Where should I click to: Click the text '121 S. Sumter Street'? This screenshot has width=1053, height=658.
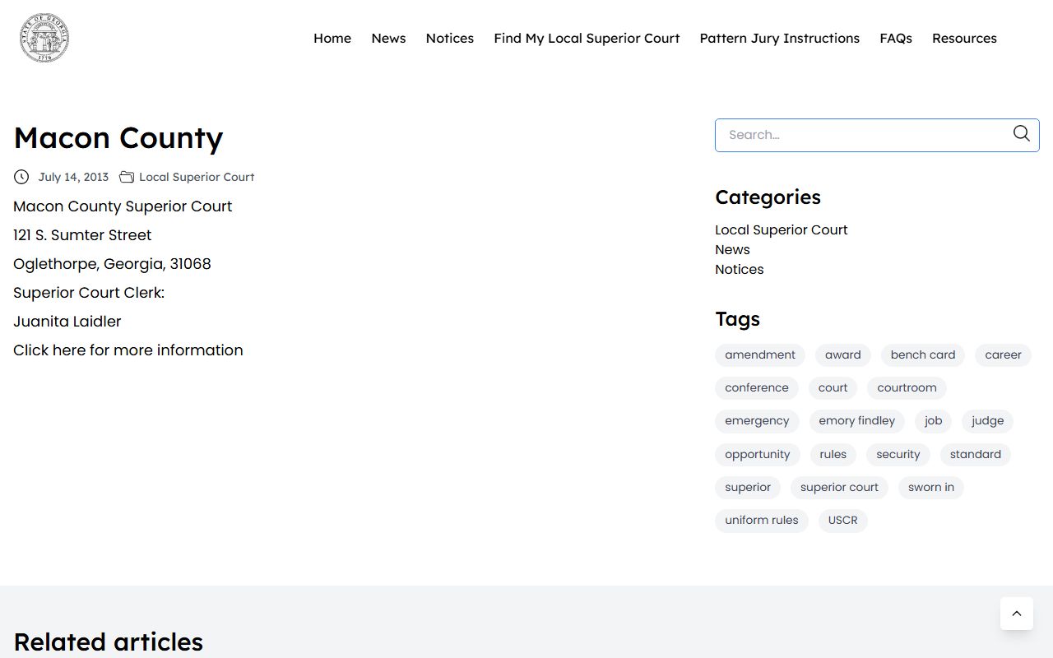82,235
